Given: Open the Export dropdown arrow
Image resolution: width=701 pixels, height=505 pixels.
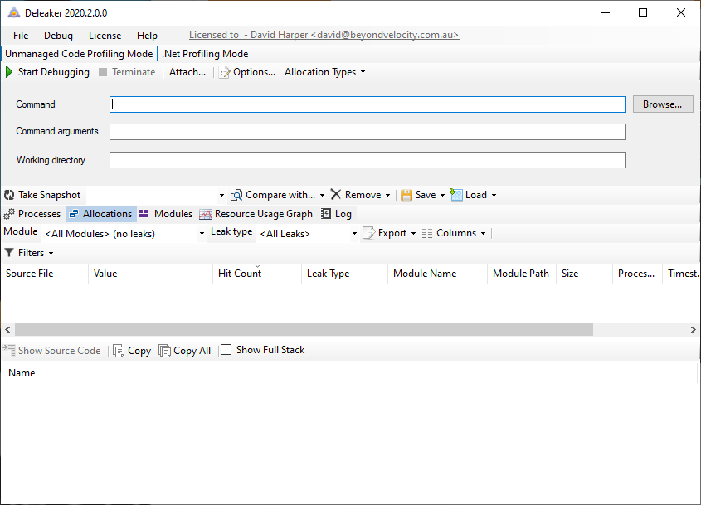Looking at the screenshot, I should pos(413,233).
